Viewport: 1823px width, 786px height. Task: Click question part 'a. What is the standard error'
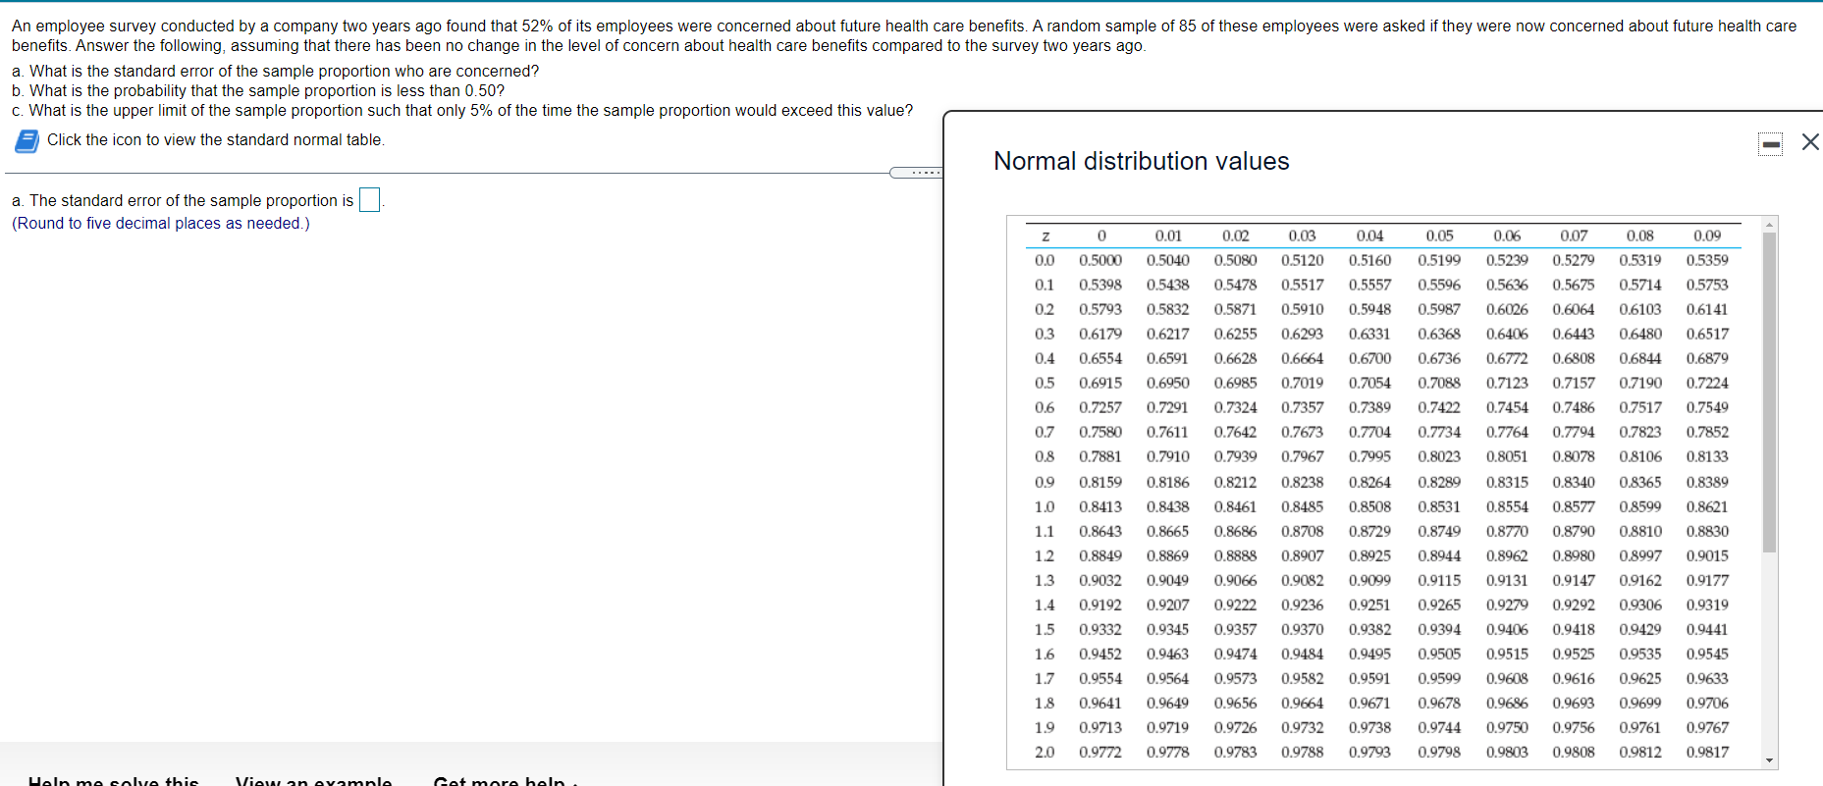(275, 71)
